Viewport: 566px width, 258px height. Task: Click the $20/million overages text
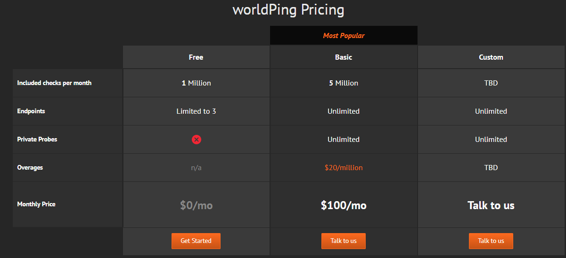344,168
